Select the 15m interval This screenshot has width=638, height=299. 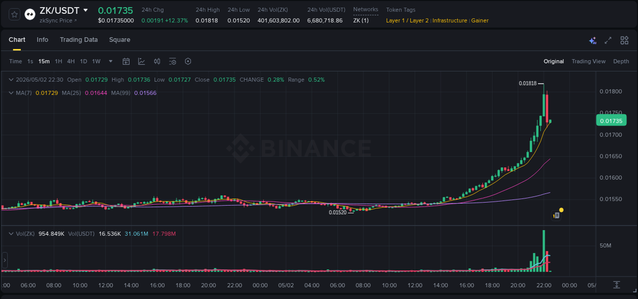44,61
